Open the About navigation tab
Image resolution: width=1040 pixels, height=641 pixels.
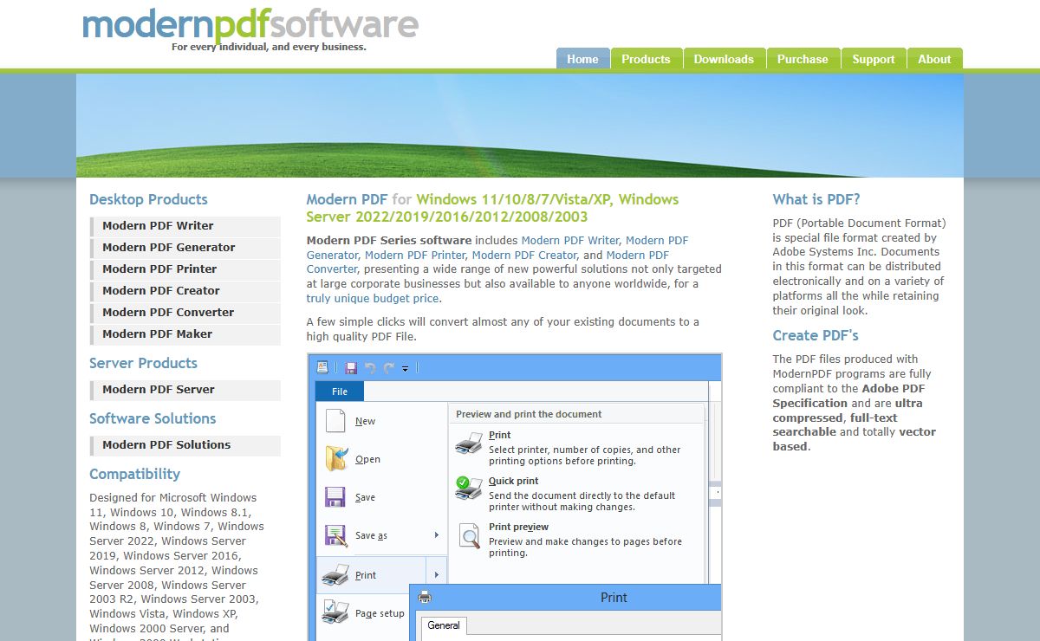[935, 59]
